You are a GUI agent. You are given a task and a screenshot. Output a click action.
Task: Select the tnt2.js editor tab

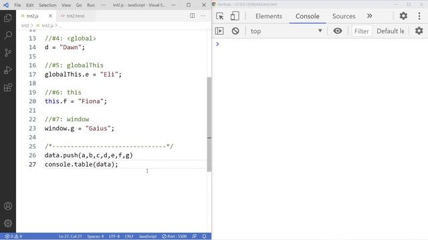(x=33, y=16)
